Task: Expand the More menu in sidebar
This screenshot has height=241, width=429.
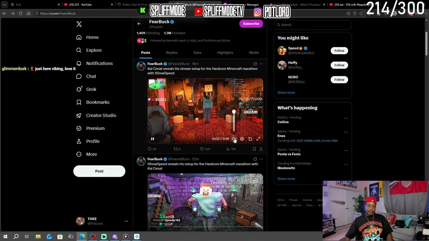Action: point(86,154)
